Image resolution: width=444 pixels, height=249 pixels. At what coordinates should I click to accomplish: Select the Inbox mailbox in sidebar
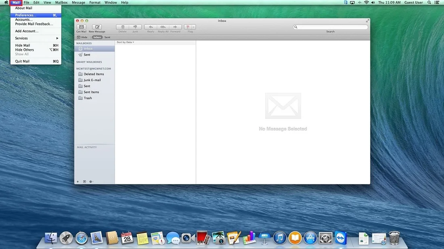pyautogui.click(x=94, y=49)
